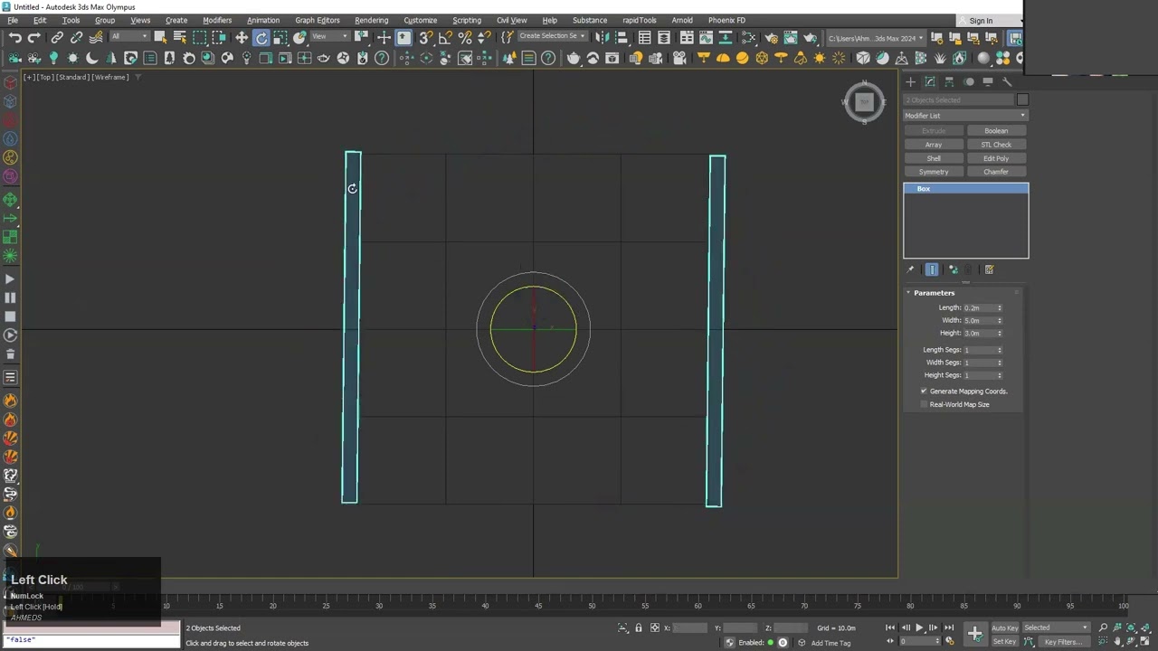Toggle Percent Snap icon

(x=465, y=38)
